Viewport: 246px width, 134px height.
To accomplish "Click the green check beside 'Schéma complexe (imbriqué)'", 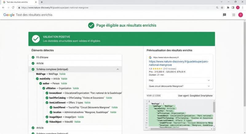I will tap(33, 69).
